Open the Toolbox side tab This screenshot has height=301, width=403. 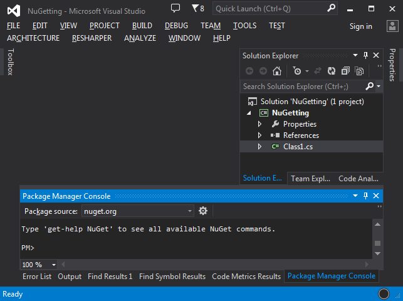(10, 62)
